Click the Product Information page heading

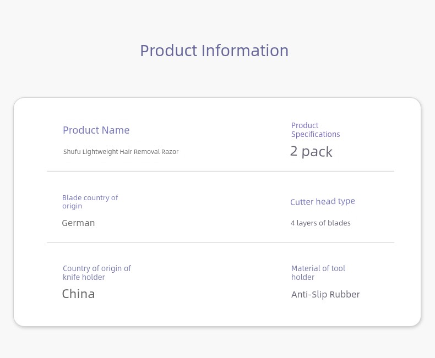point(214,51)
